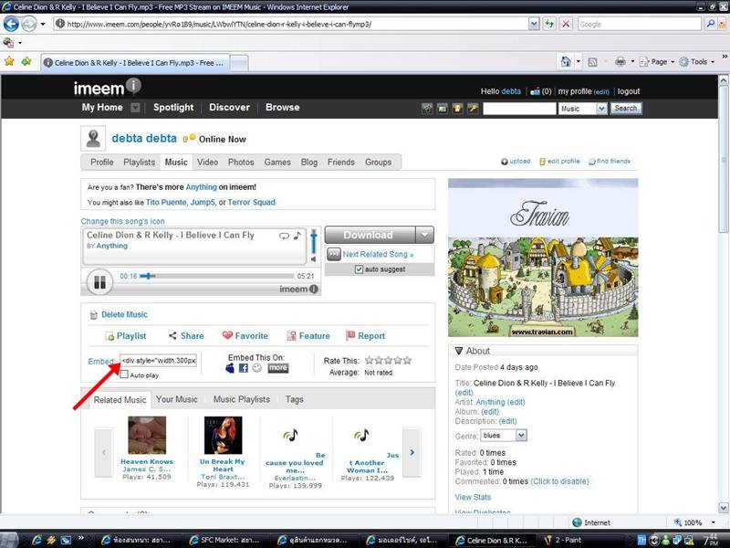Image resolution: width=730 pixels, height=548 pixels.
Task: Click Change this song's icon link
Action: coord(122,221)
